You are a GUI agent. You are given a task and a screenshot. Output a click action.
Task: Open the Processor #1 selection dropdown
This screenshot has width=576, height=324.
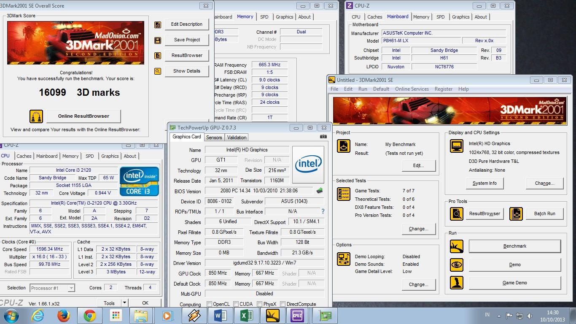(71, 288)
